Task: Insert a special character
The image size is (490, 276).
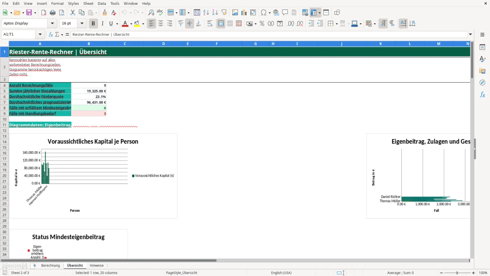Action: point(263,13)
